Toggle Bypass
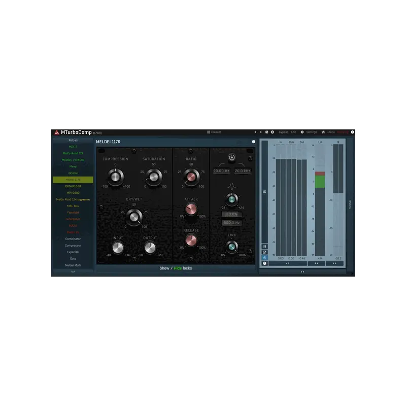Image resolution: width=406 pixels, height=406 pixels. pos(283,132)
